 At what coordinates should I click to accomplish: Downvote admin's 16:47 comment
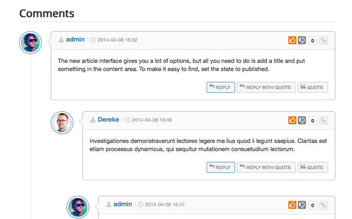coord(302,205)
